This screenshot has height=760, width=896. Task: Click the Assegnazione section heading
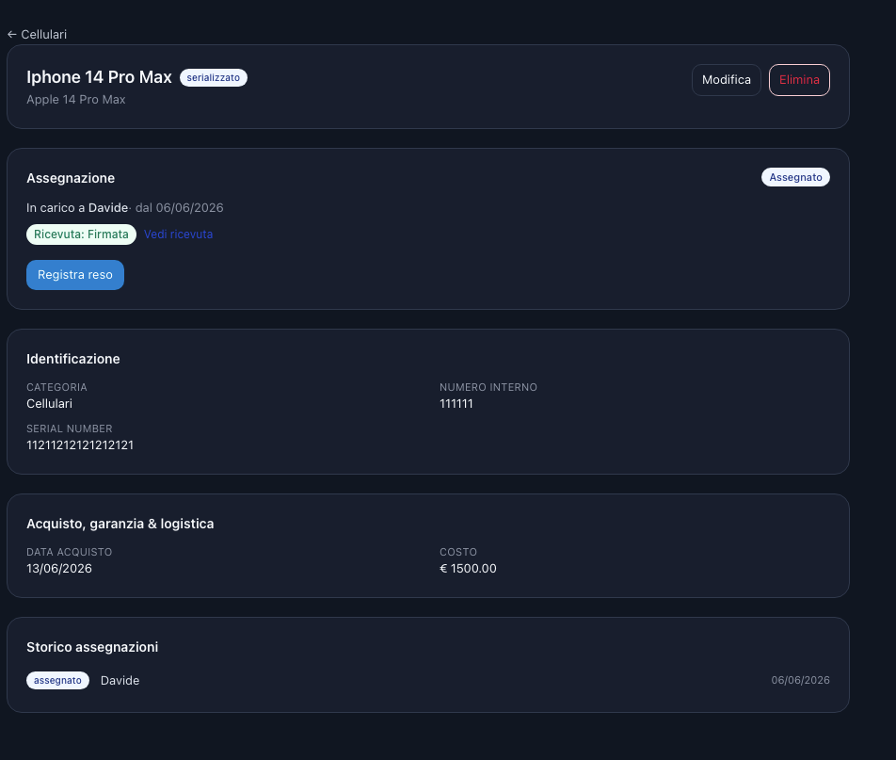click(71, 178)
